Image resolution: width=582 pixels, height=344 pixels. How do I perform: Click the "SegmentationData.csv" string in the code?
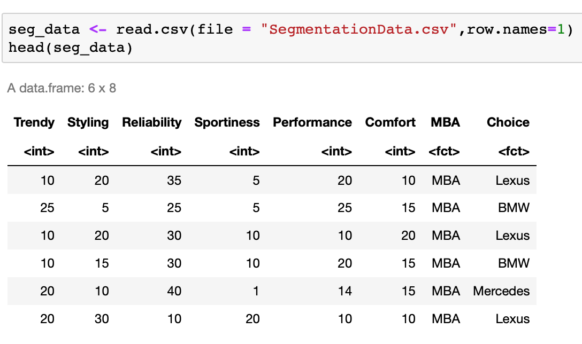point(359,29)
